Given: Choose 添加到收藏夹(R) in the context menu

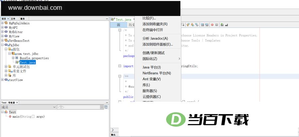Looking at the screenshot, I should pos(158,24).
